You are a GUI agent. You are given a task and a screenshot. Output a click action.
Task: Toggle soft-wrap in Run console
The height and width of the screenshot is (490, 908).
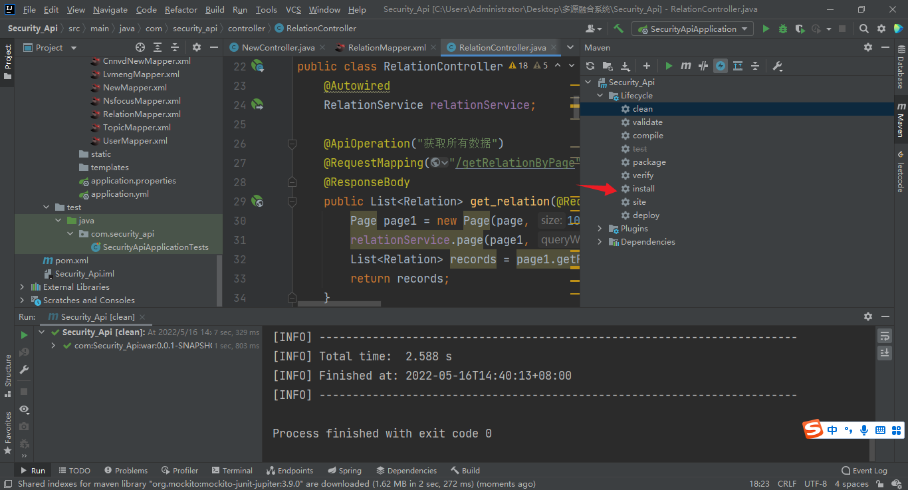click(x=884, y=336)
